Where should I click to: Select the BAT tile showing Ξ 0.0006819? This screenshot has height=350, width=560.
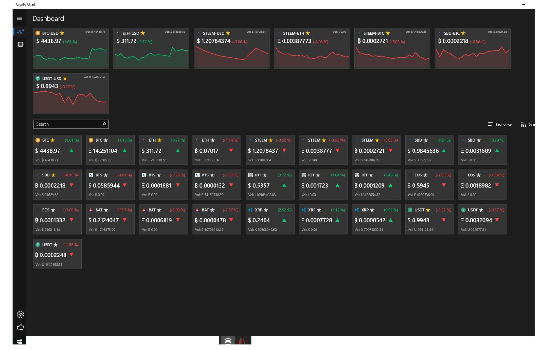pyautogui.click(x=164, y=219)
